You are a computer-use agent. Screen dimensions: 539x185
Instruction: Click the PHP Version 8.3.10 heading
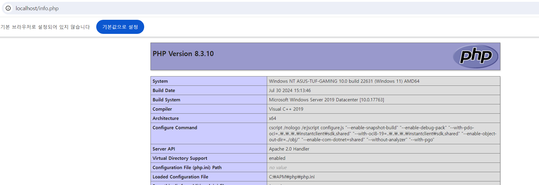pyautogui.click(x=183, y=54)
